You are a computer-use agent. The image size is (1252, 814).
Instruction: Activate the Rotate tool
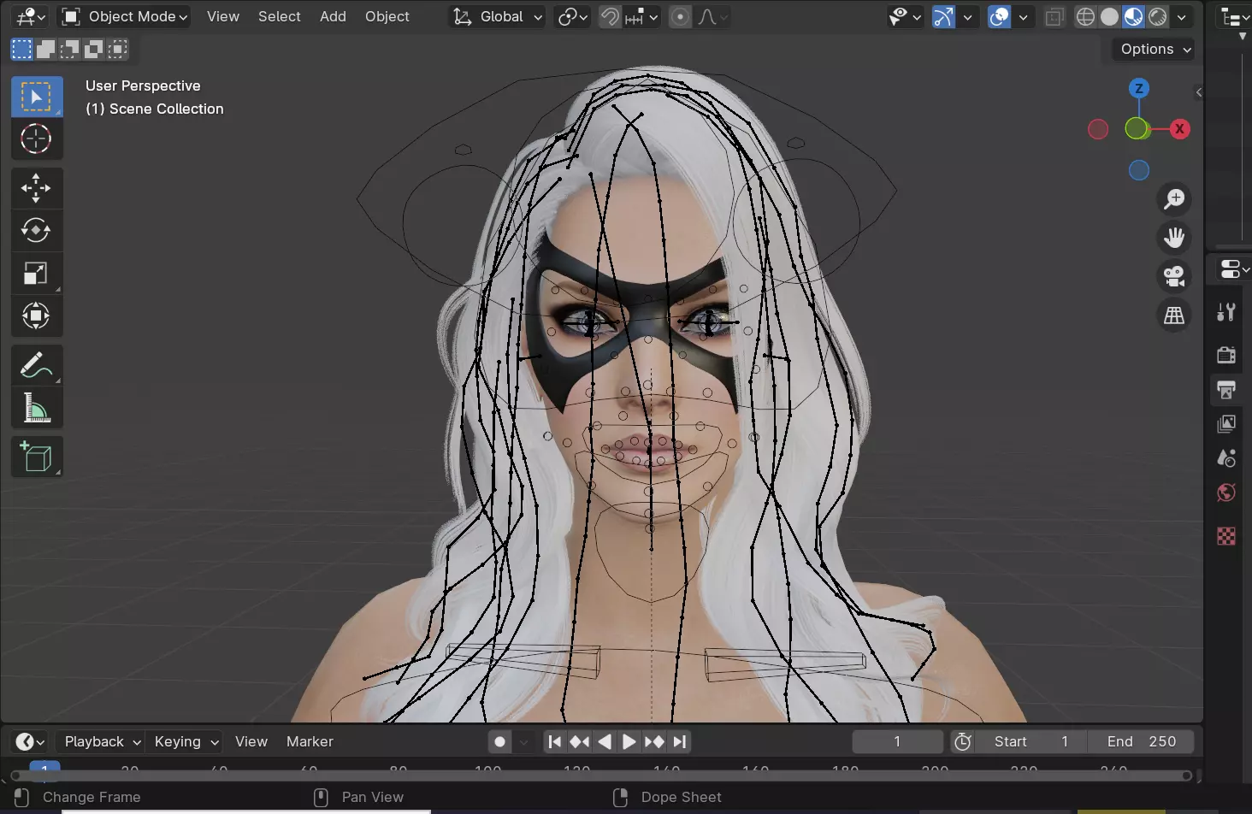coord(36,231)
